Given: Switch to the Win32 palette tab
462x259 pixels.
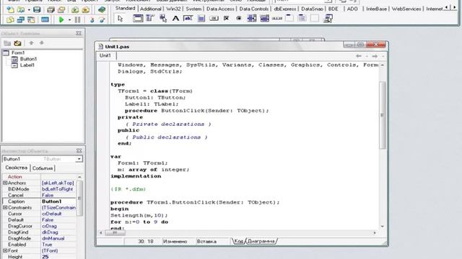Looking at the screenshot, I should pyautogui.click(x=173, y=9).
